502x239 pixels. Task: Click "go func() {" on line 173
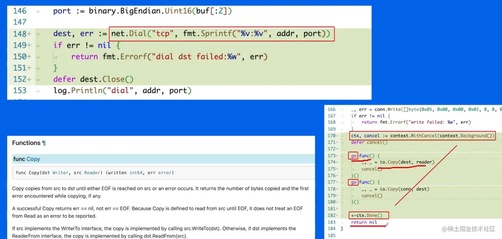click(365, 155)
